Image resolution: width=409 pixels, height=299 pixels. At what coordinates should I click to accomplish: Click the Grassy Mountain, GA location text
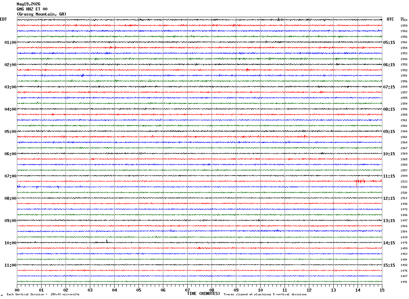point(42,14)
